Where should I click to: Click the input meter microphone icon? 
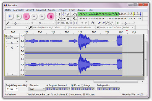coord(74,14)
